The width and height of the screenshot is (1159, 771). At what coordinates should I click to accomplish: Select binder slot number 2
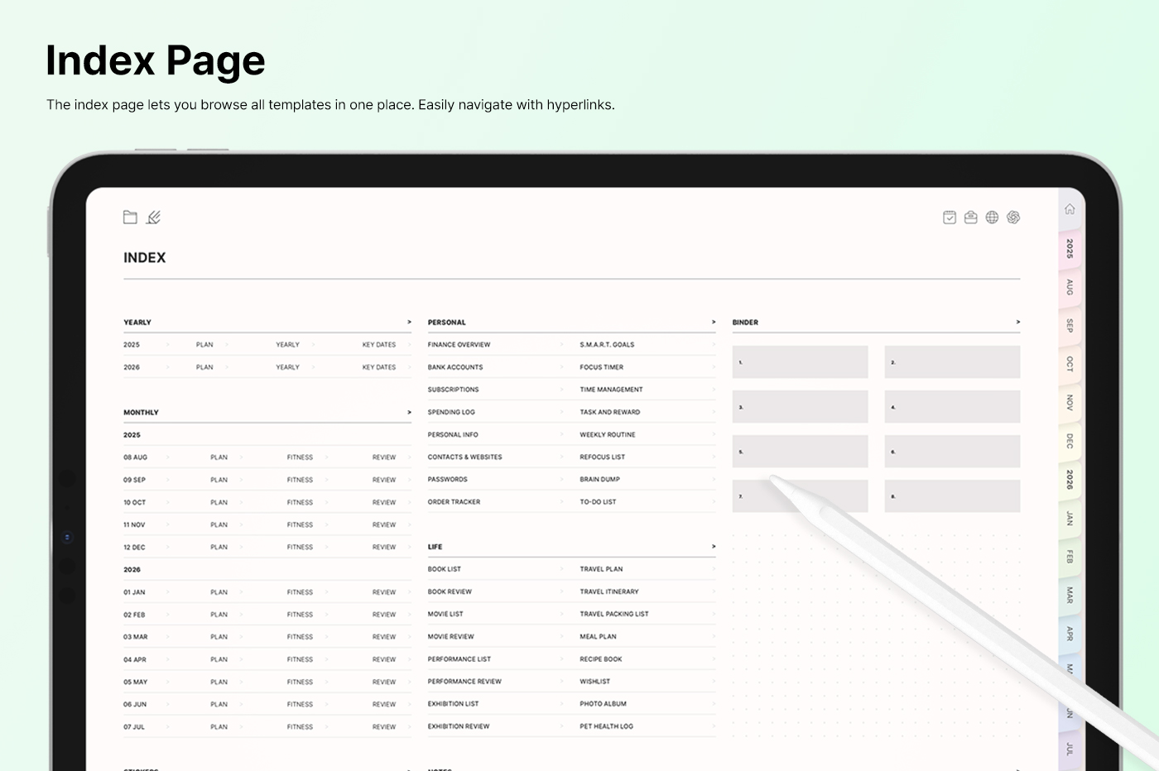pyautogui.click(x=952, y=362)
